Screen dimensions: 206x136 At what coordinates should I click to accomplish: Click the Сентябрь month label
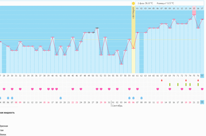tap(117, 106)
